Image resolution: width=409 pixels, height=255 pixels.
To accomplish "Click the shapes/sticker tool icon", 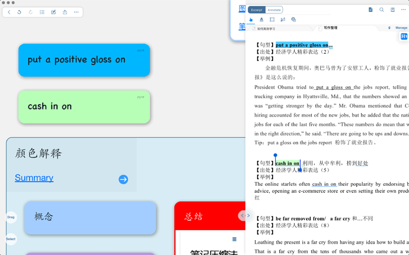I will pyautogui.click(x=293, y=20).
